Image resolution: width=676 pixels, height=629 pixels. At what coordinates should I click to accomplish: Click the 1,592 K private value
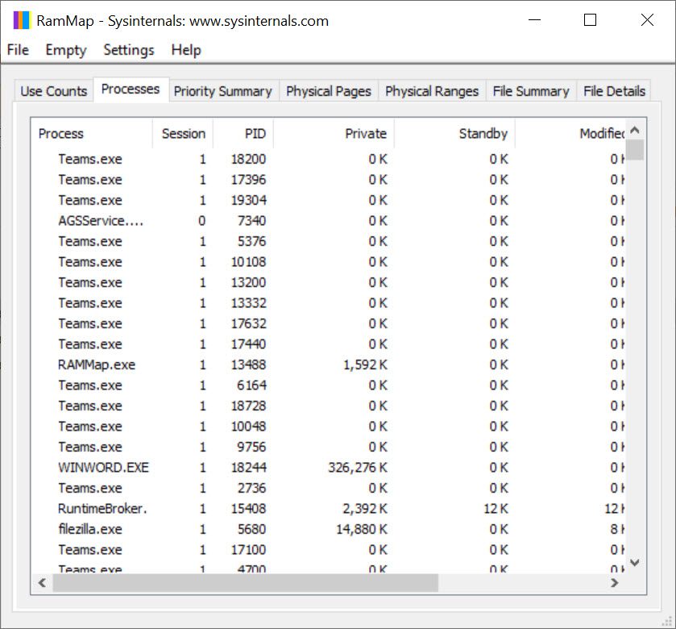[x=365, y=365]
